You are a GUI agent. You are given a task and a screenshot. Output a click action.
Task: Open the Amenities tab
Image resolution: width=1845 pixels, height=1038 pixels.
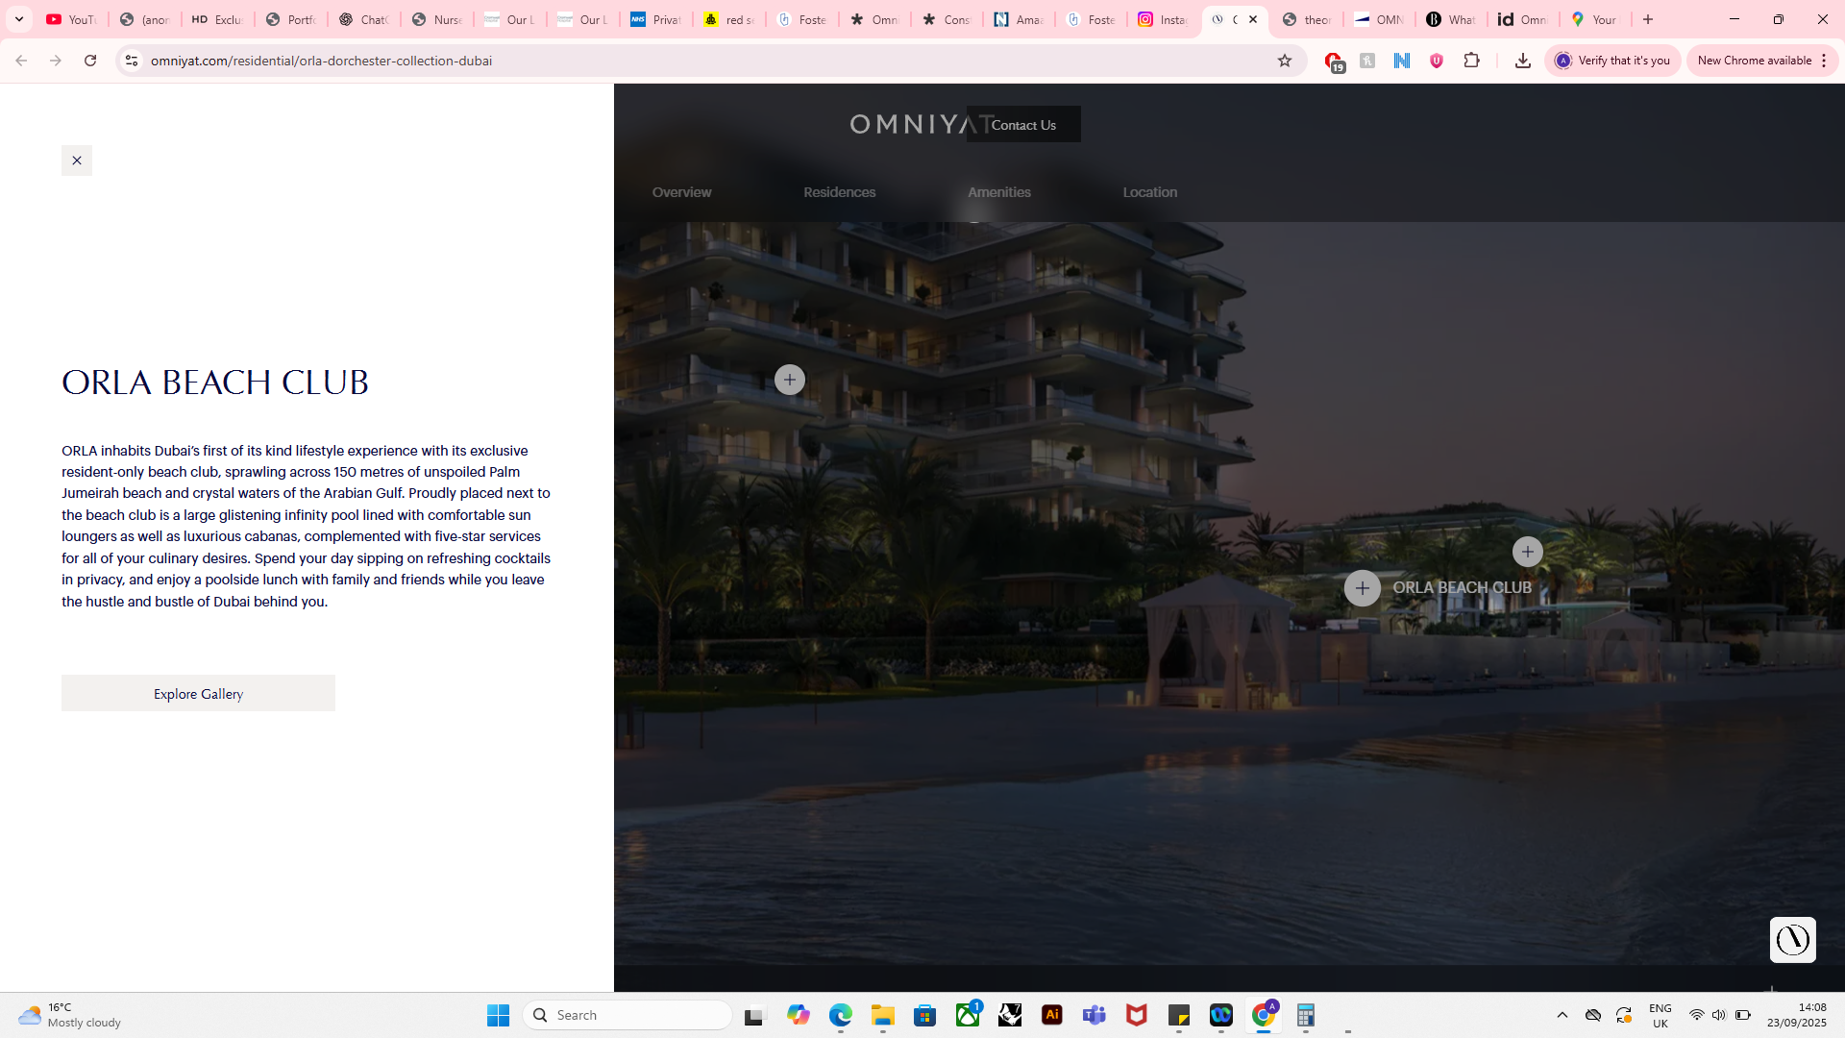click(x=998, y=192)
